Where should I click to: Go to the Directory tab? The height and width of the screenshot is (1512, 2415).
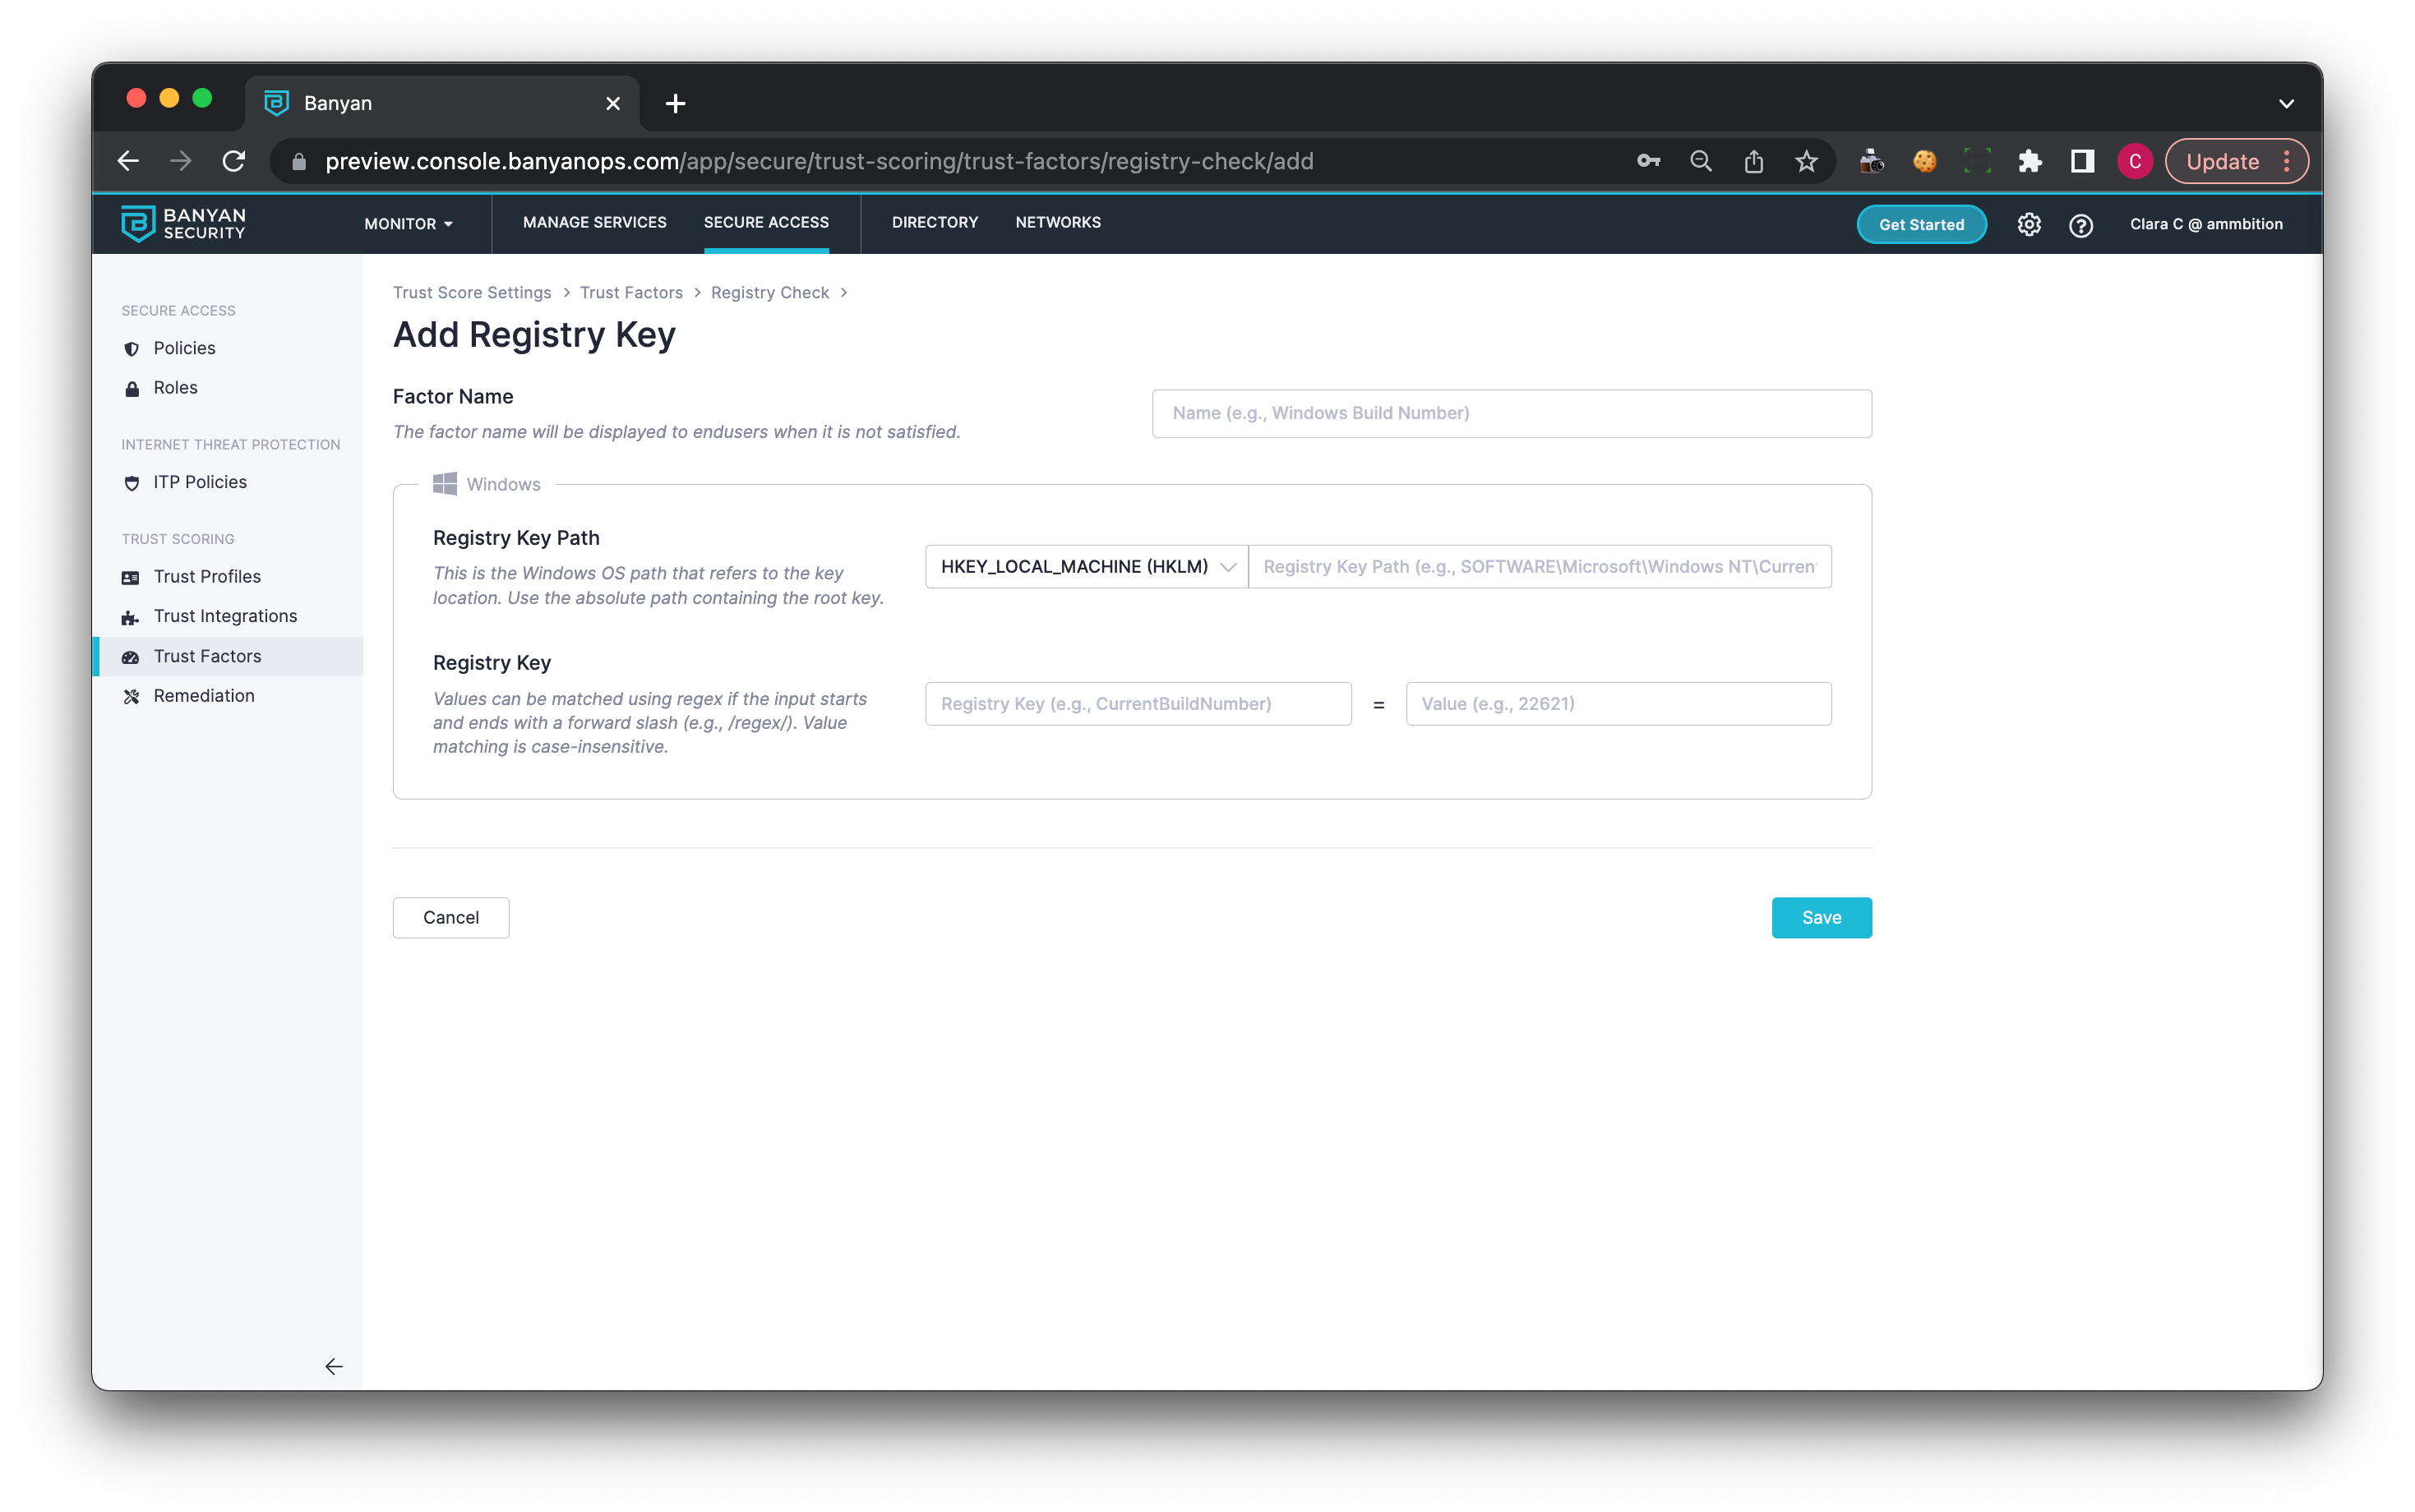tap(934, 222)
